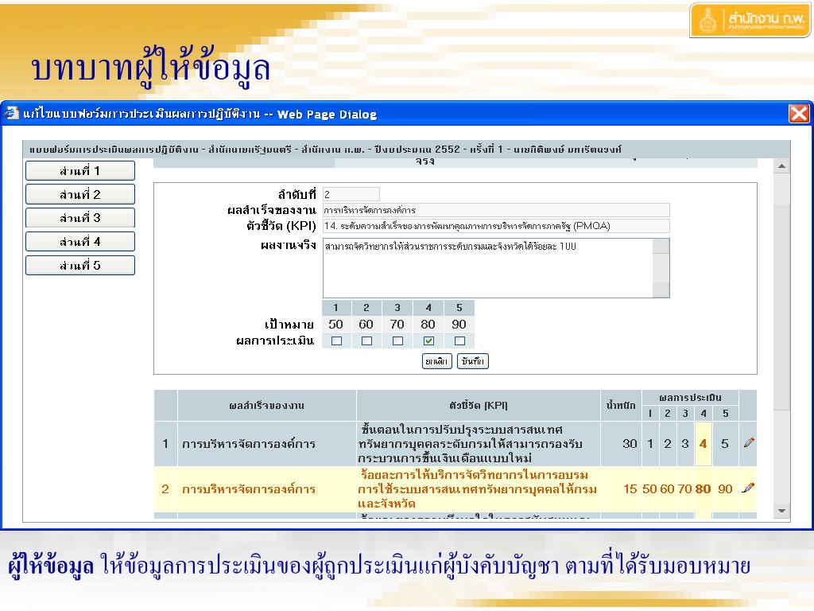Click the น้ำหนัก column header
The width and height of the screenshot is (814, 611).
coord(621,405)
